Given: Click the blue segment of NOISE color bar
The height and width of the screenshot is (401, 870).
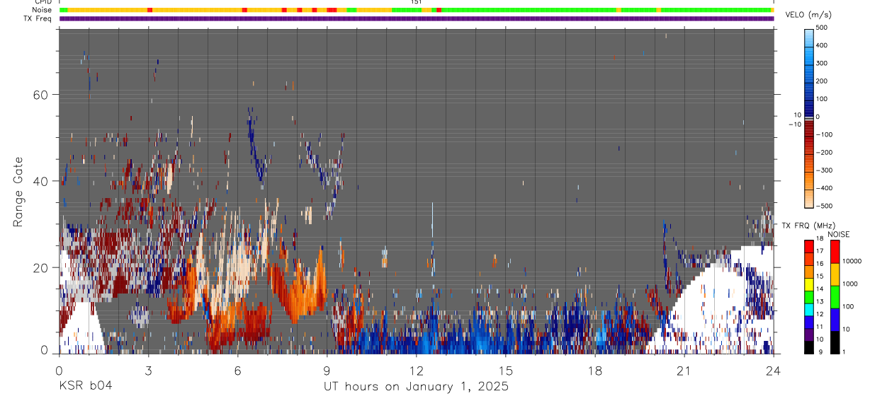Looking at the screenshot, I should [835, 320].
